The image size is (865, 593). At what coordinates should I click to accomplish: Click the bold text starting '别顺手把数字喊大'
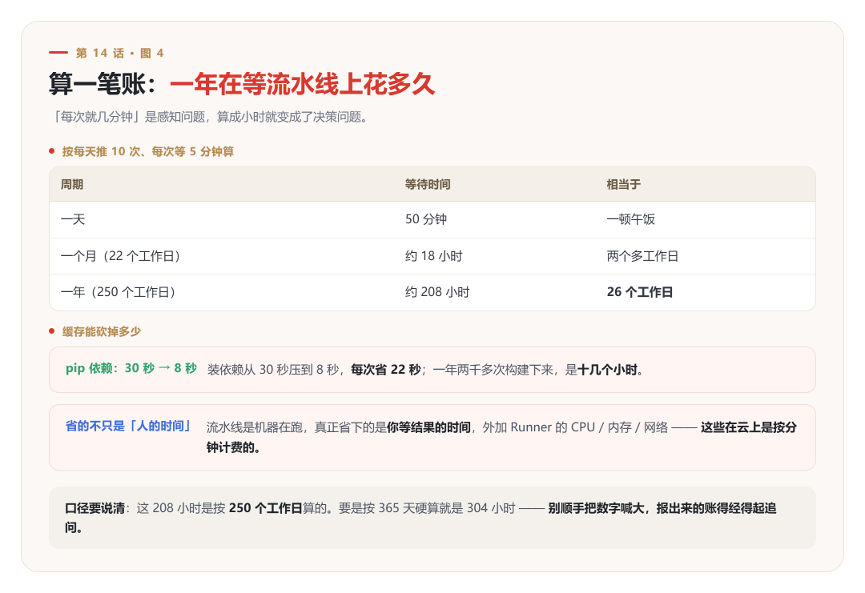[420, 518]
